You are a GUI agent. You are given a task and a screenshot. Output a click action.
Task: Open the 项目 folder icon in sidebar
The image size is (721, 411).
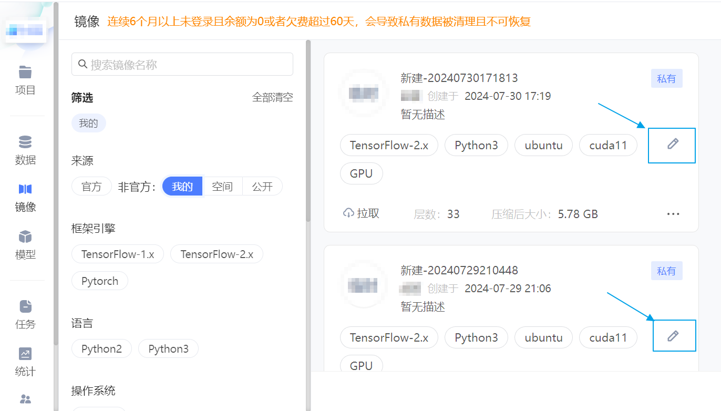click(25, 72)
